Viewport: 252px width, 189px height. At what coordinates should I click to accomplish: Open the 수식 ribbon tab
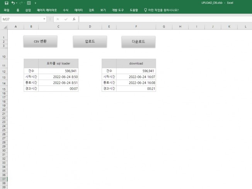click(66, 10)
